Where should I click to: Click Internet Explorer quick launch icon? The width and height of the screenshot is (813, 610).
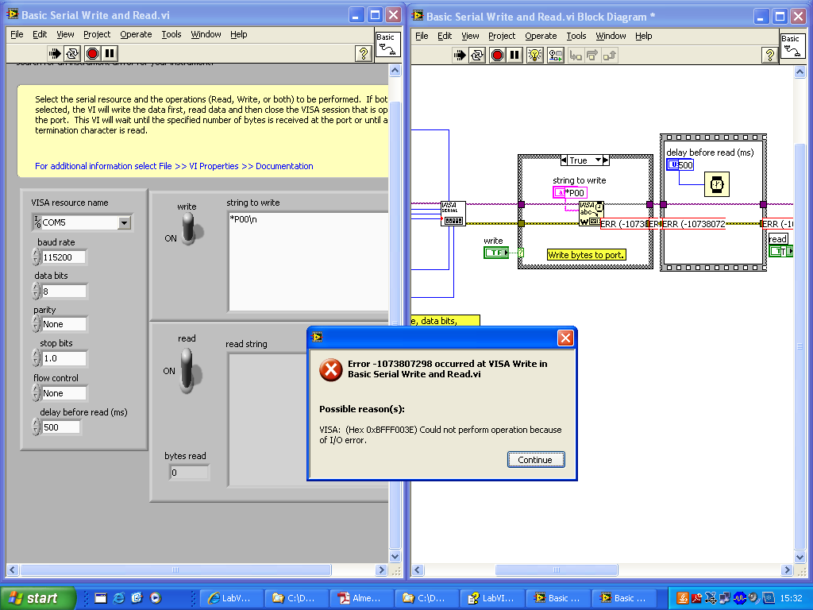[x=119, y=598]
